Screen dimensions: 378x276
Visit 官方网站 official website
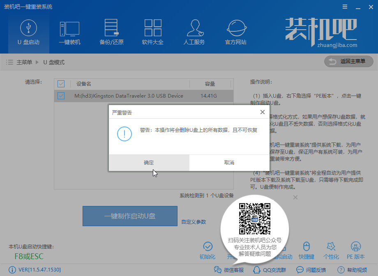(235, 32)
